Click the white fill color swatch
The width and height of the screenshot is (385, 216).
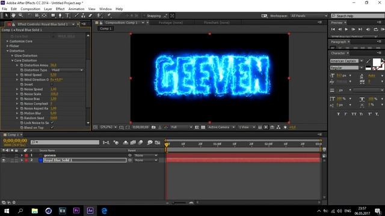377,62
